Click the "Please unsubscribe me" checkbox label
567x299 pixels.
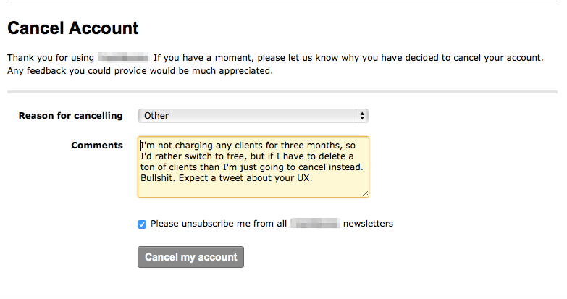(217, 224)
